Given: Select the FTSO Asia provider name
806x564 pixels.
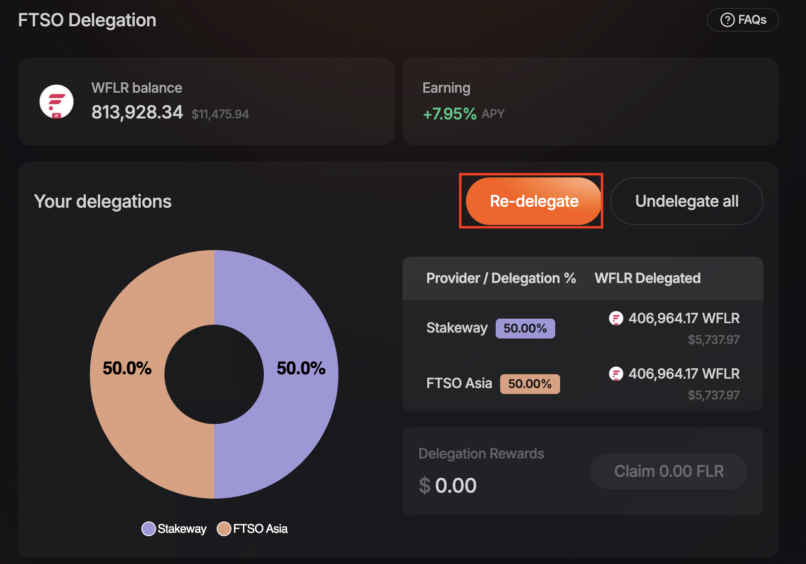Looking at the screenshot, I should [459, 384].
